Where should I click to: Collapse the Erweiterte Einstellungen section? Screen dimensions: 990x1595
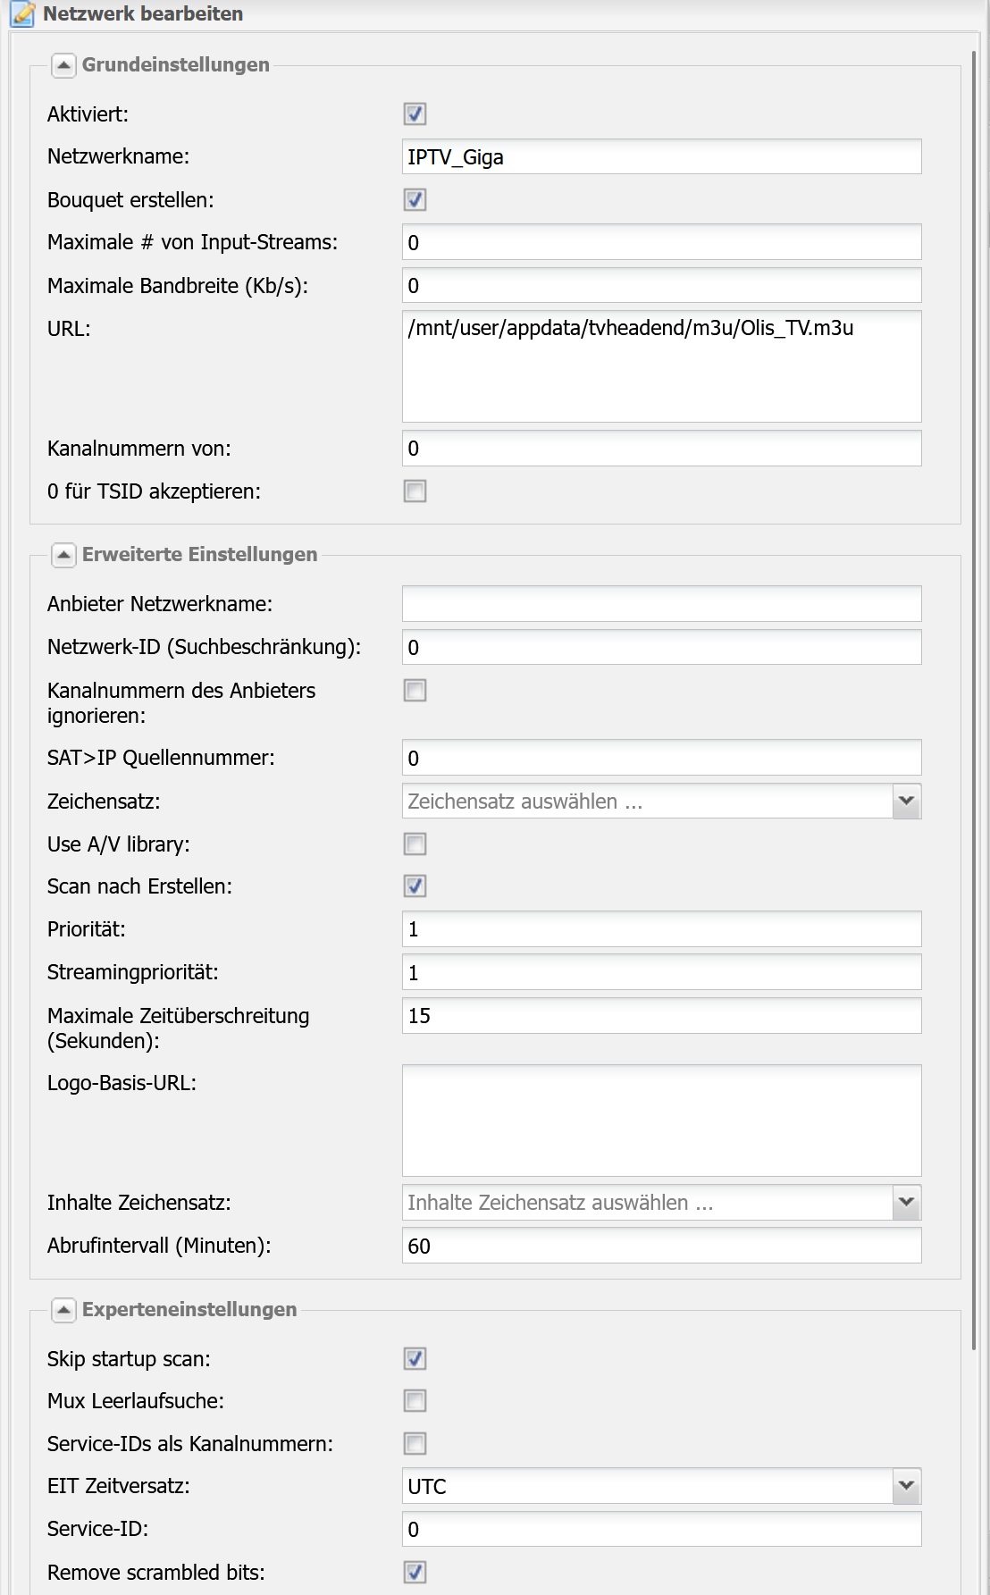(x=63, y=555)
